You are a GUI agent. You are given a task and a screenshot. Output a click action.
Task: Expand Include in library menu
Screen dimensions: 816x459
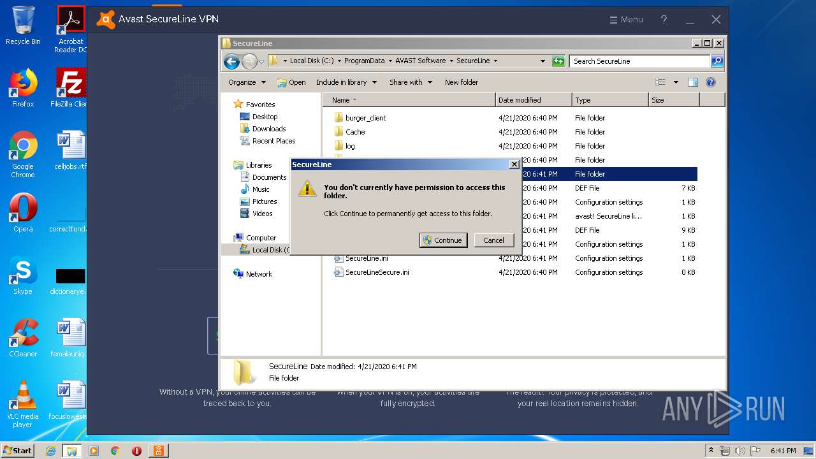click(346, 82)
